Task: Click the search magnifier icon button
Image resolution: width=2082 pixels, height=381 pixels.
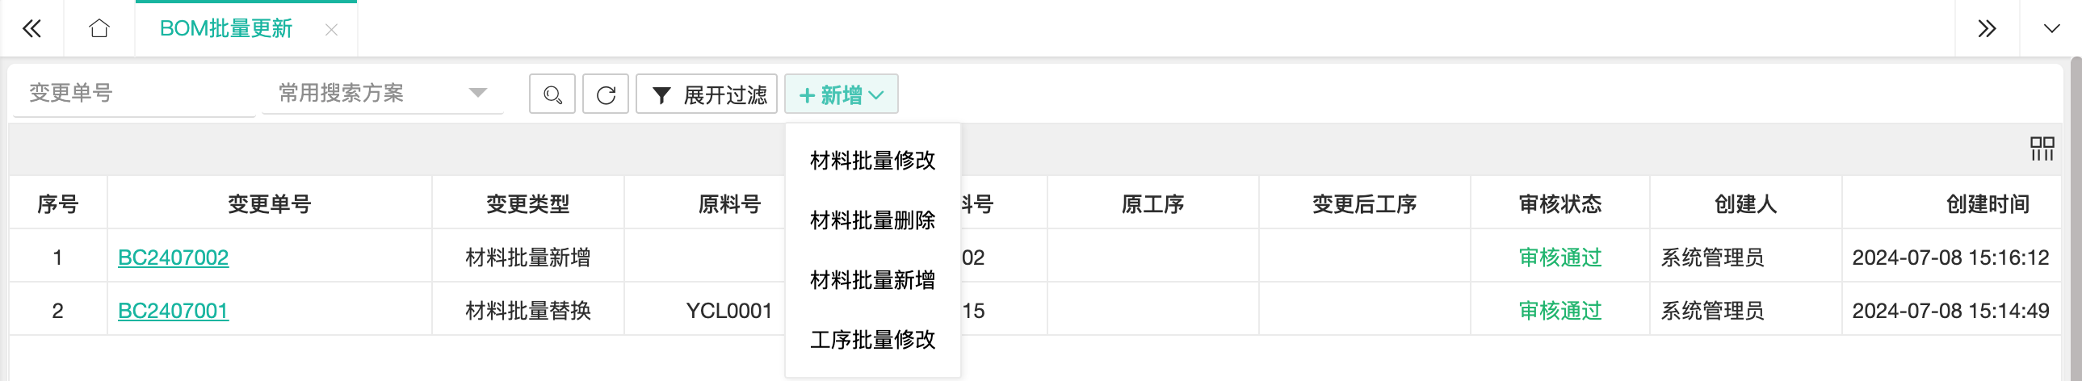Action: coord(552,94)
